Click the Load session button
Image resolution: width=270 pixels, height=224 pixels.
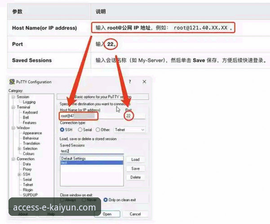(136, 160)
